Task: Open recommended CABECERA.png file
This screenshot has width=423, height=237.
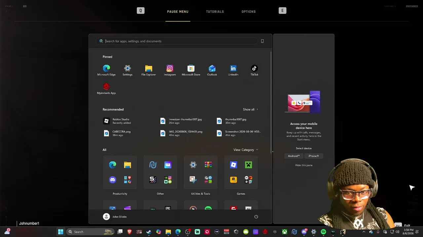Action: 117,133
